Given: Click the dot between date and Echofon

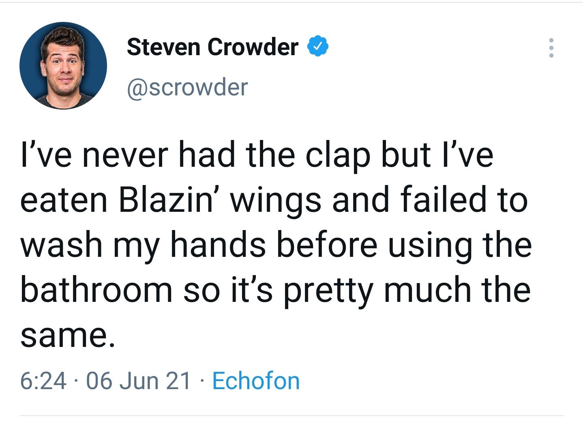Looking at the screenshot, I should click(x=202, y=381).
